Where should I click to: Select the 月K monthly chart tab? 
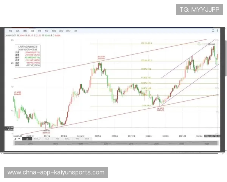tap(32, 30)
